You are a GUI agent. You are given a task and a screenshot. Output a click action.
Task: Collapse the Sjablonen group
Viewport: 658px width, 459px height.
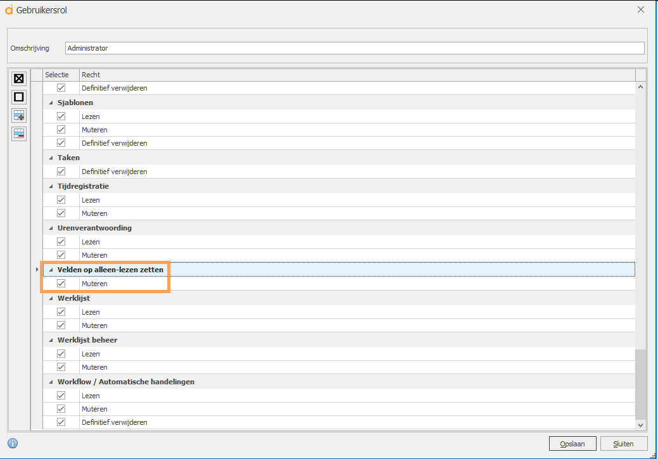[51, 103]
